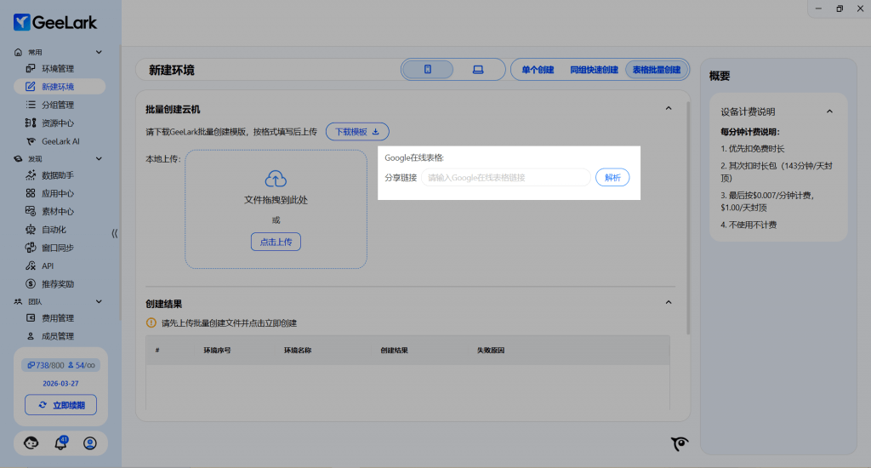Collapse the 常用 sidebar group
This screenshot has height=468, width=871.
coord(99,53)
